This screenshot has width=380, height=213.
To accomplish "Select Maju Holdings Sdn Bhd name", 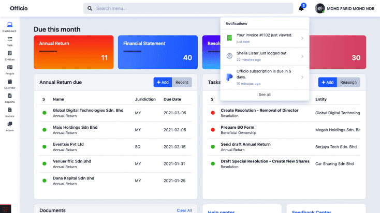I will [75, 127].
